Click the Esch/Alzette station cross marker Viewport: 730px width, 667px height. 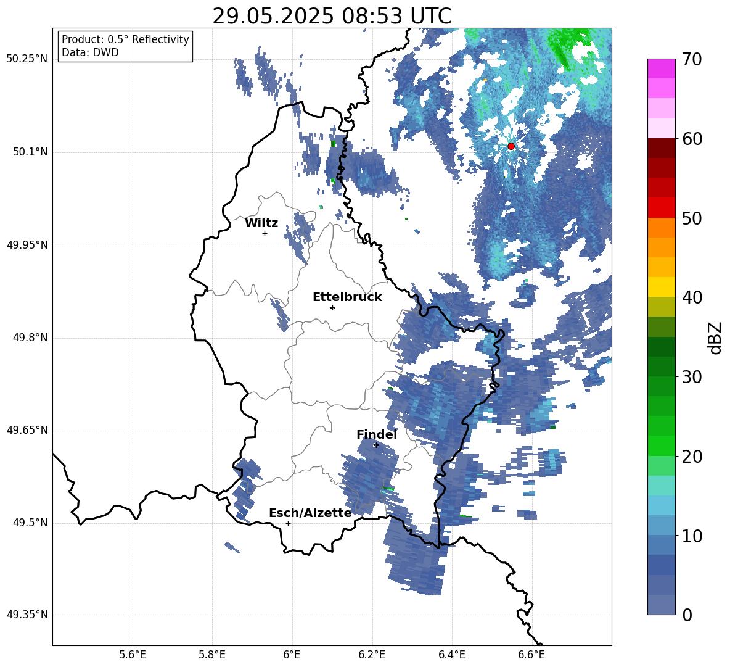click(x=288, y=523)
